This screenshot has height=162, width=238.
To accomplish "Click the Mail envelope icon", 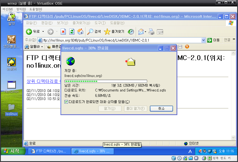I will click(141, 32).
